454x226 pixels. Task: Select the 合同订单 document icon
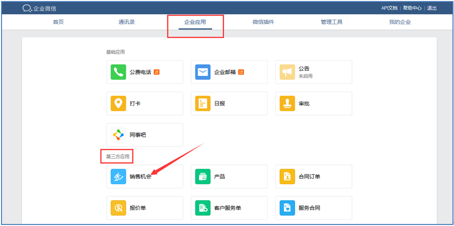[287, 176]
